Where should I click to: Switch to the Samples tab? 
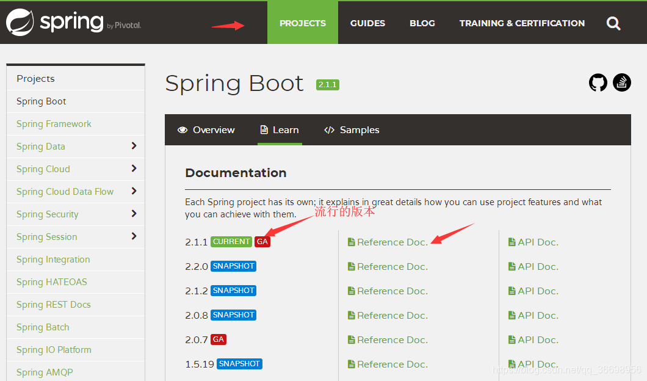352,130
